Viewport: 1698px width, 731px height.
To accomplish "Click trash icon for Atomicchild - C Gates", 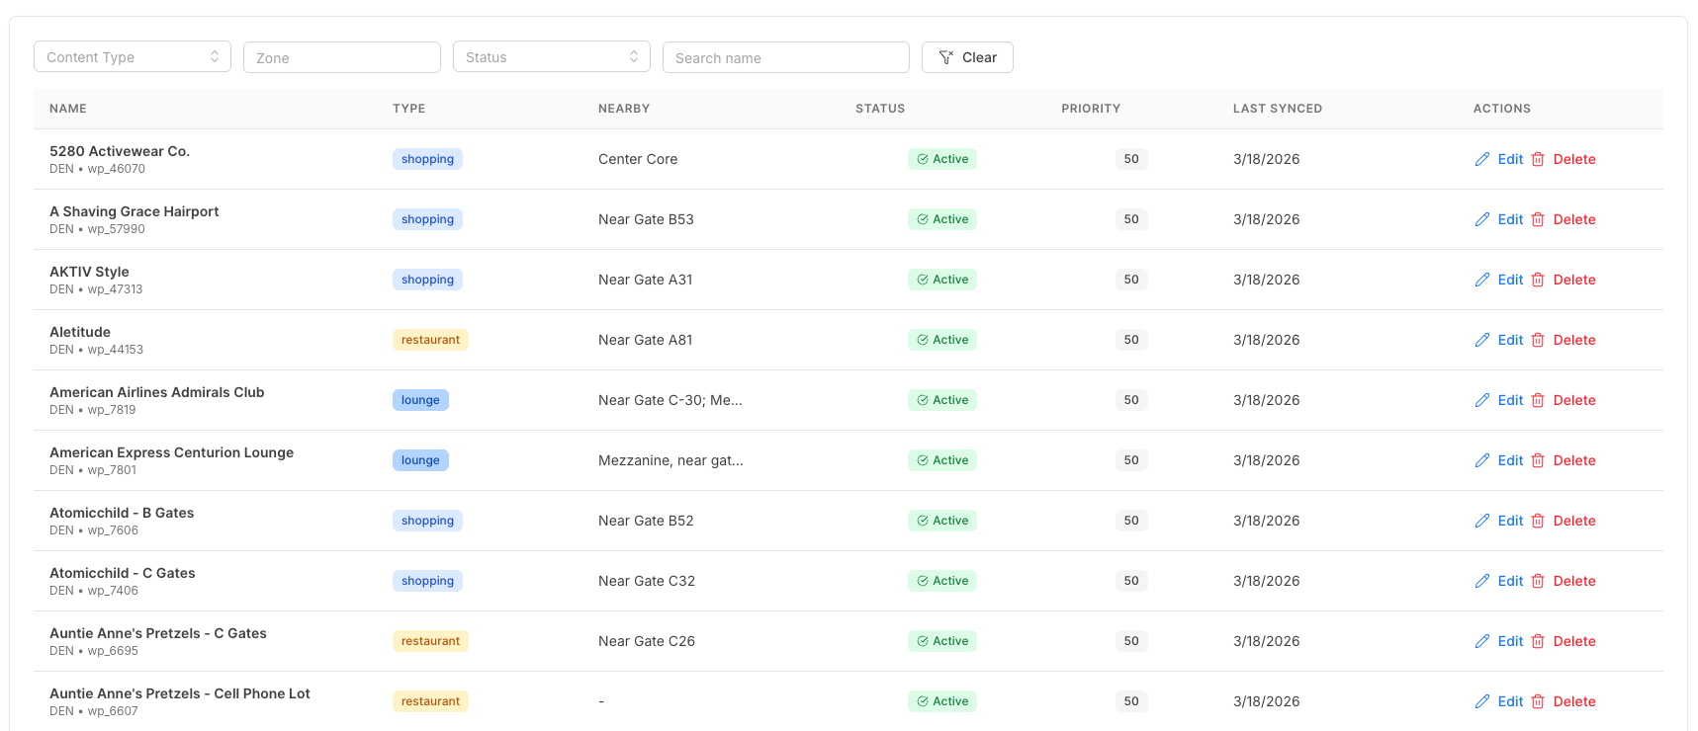I will click(x=1538, y=581).
